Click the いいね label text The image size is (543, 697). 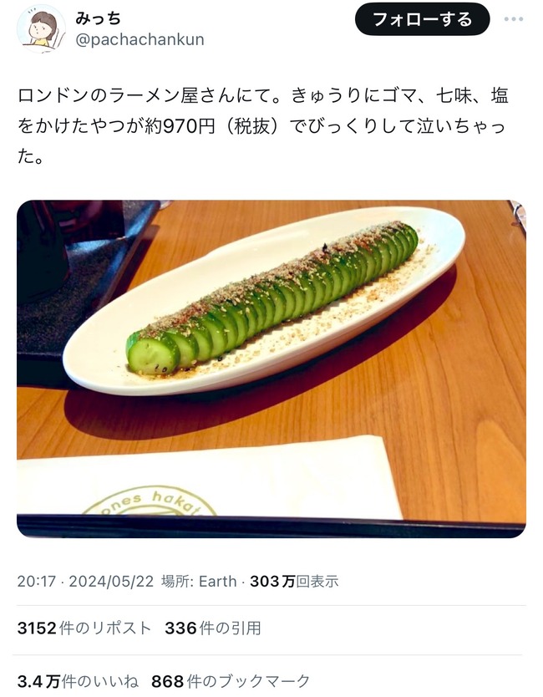click(x=117, y=681)
